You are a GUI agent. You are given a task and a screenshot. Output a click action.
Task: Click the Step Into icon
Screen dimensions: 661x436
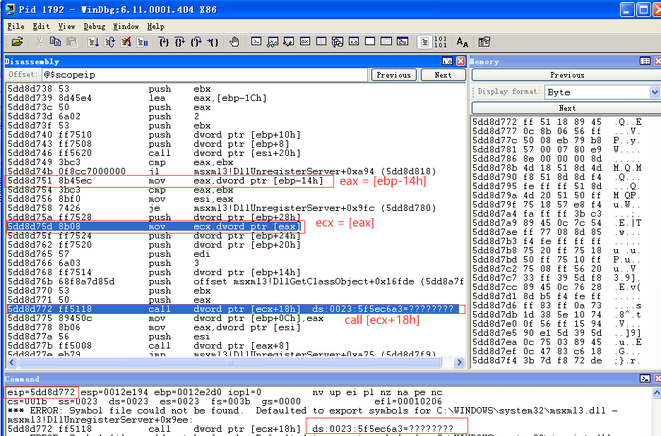164,42
